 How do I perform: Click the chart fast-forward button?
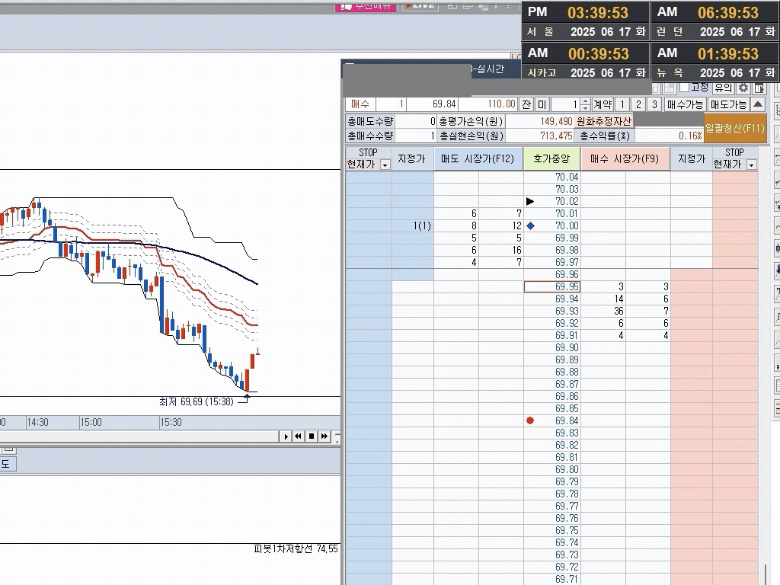324,436
